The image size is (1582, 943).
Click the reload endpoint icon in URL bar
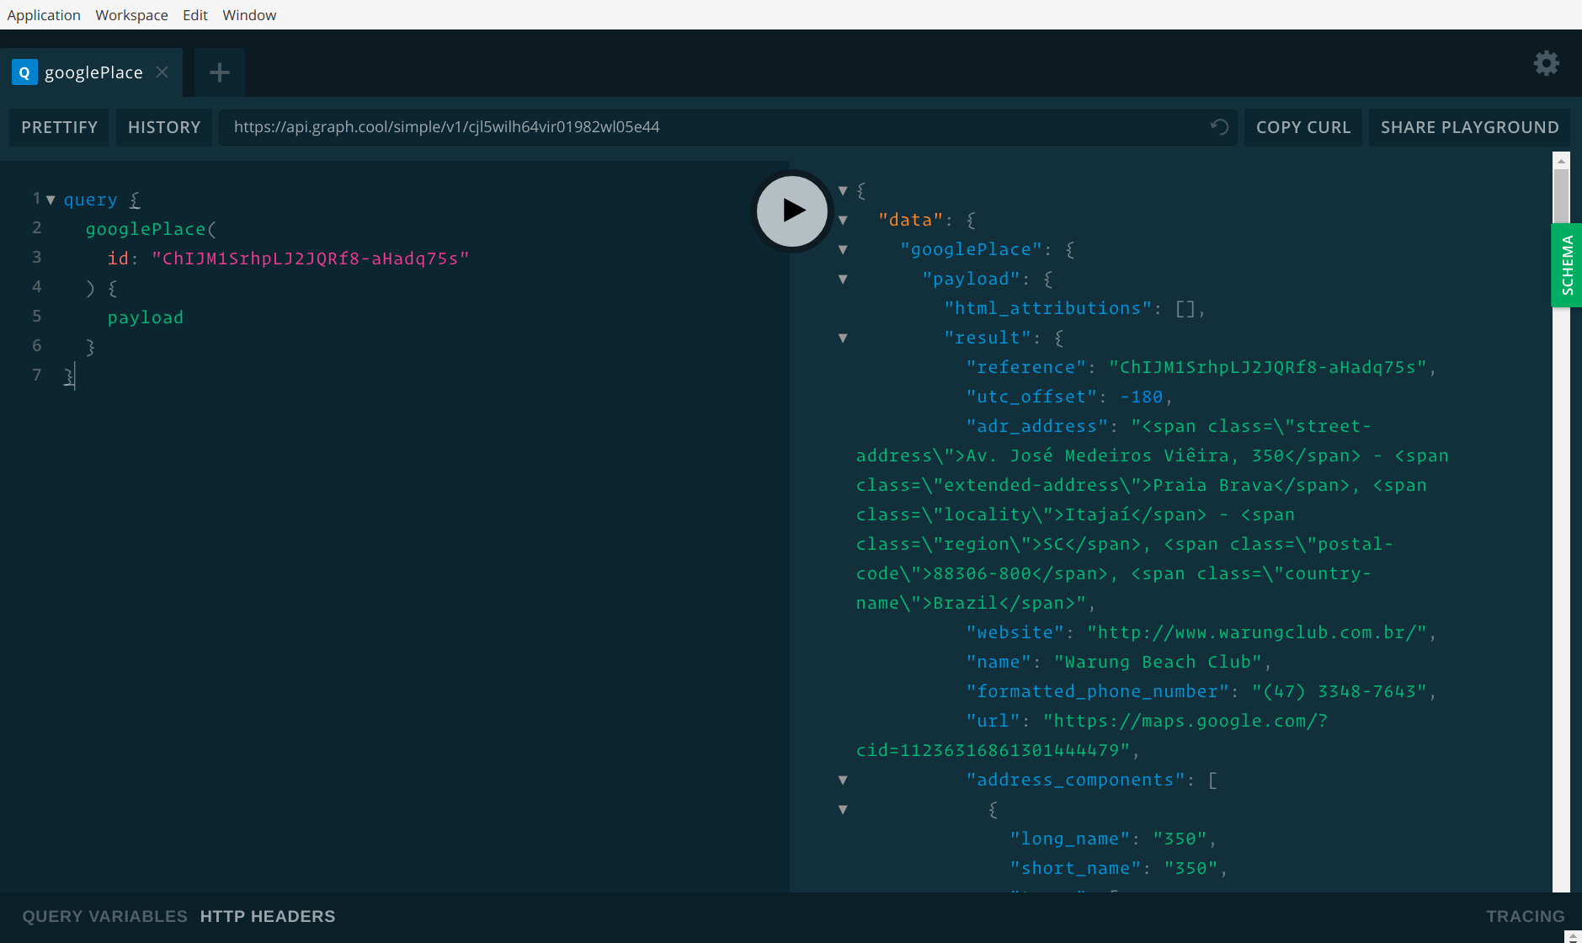click(x=1219, y=127)
